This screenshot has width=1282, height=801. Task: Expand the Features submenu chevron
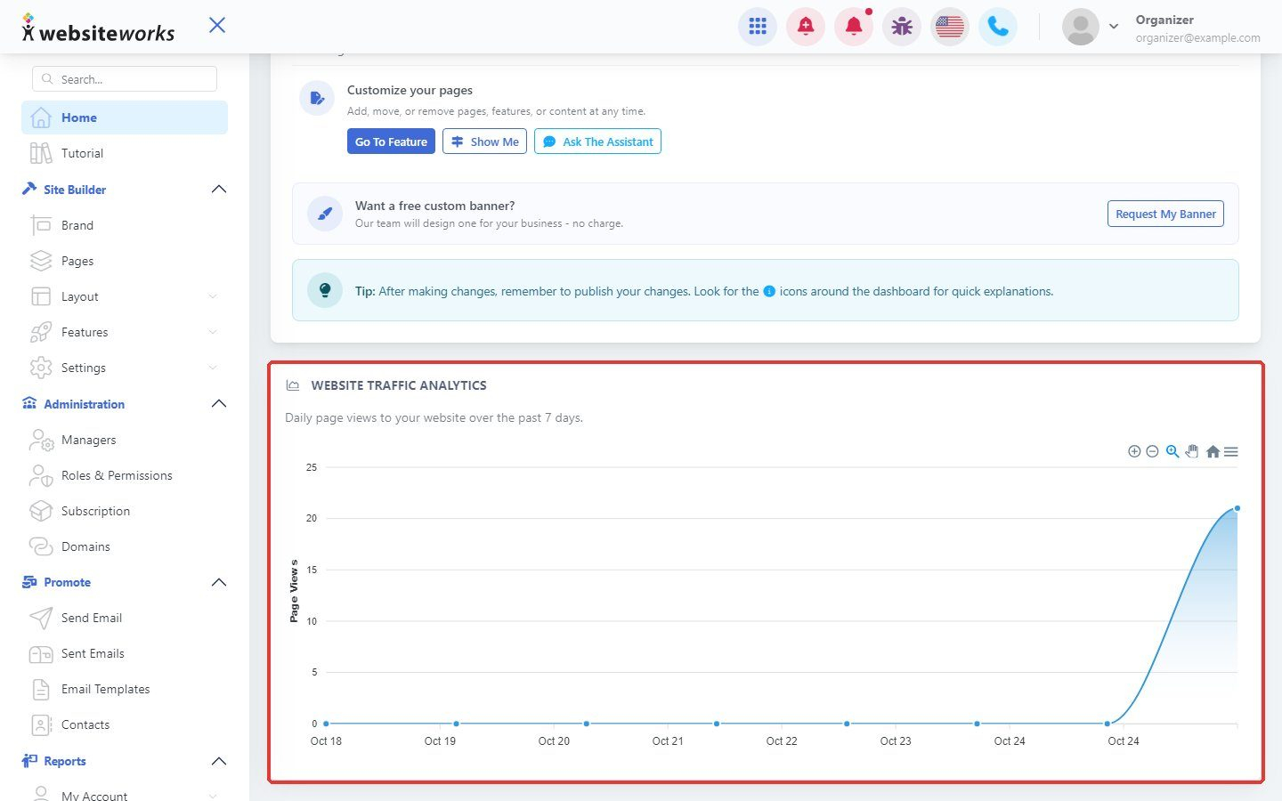[x=213, y=332]
